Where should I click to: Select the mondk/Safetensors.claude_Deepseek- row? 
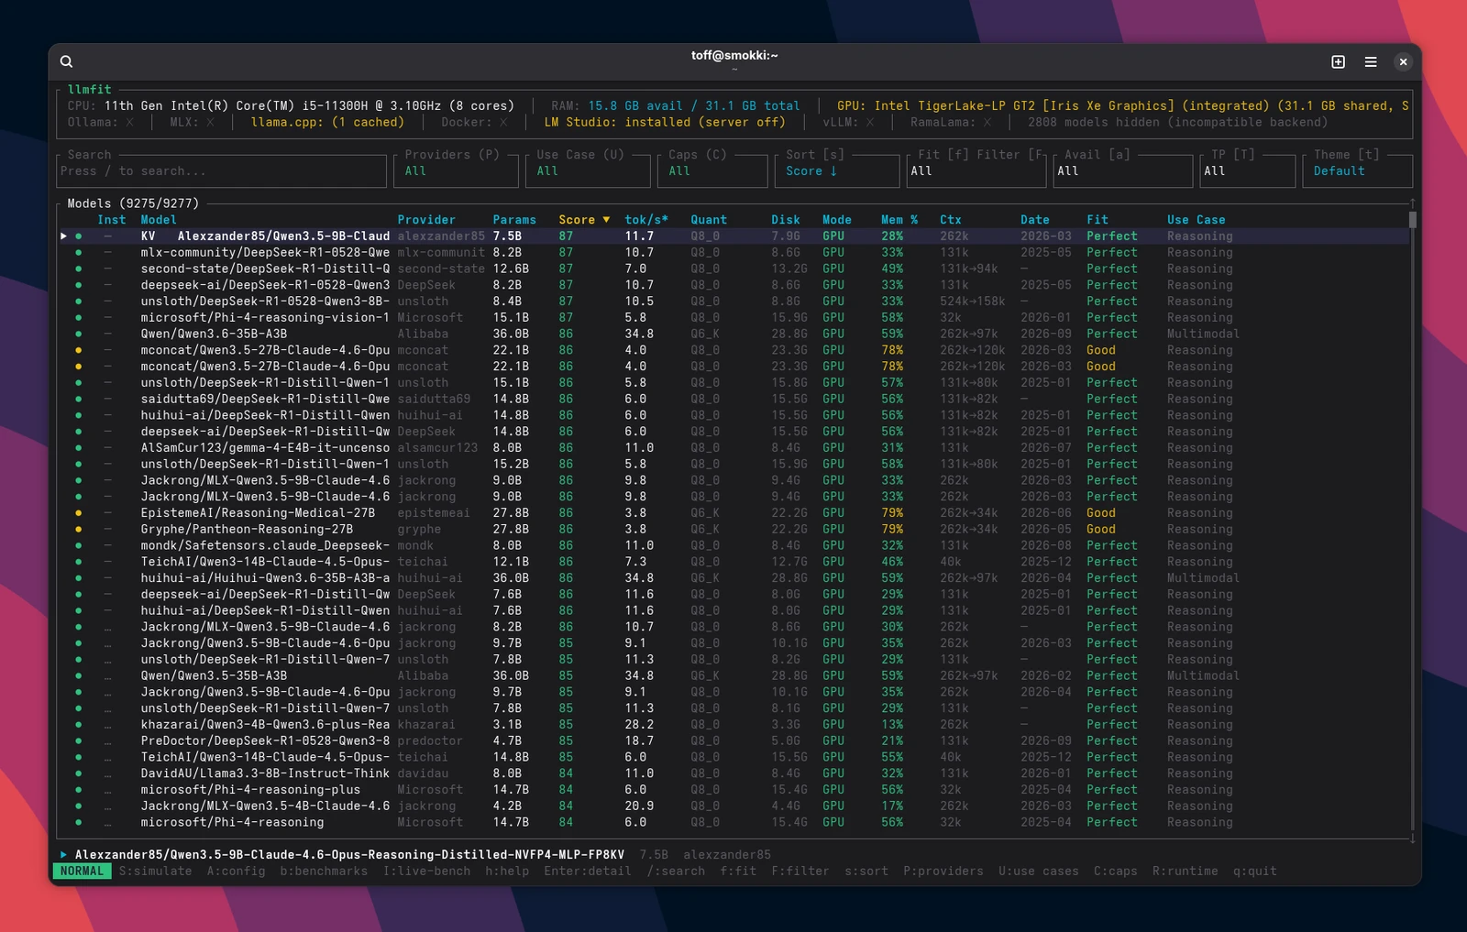point(733,545)
